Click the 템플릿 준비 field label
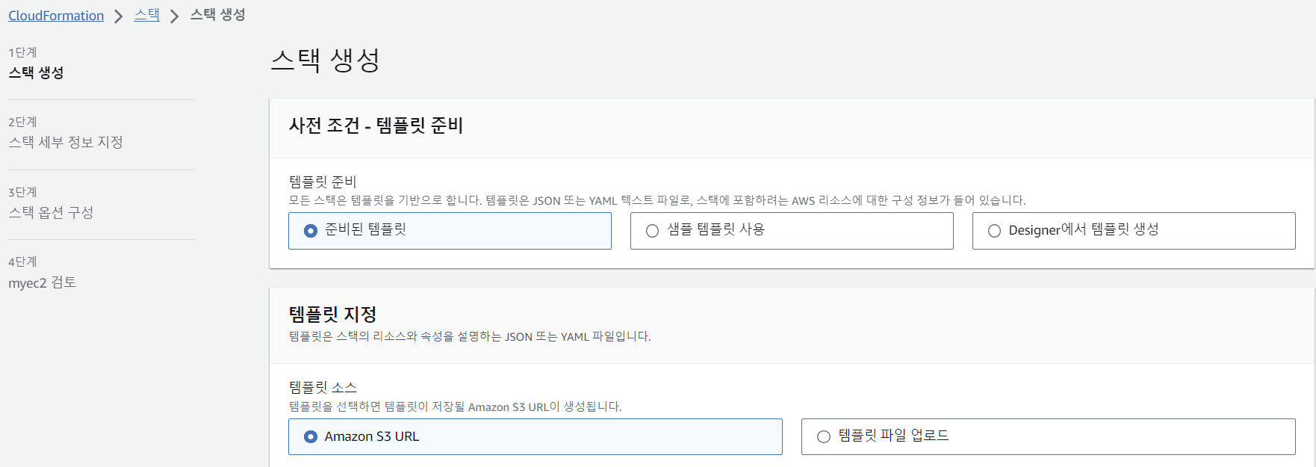The height and width of the screenshot is (467, 1316). 323,182
